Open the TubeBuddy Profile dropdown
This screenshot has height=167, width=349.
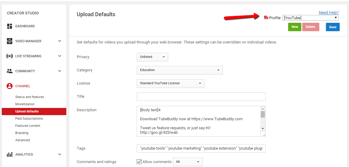coord(311,18)
